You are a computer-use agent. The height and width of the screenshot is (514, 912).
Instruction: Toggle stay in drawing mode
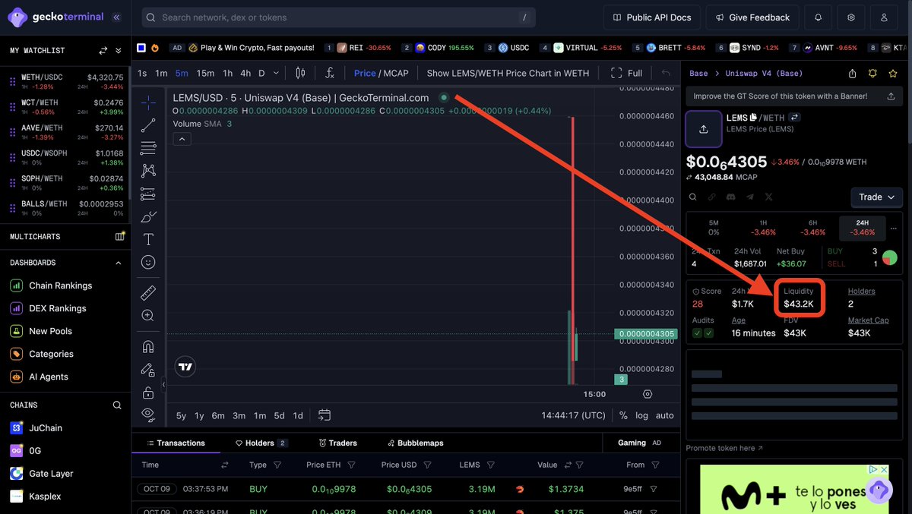148,369
